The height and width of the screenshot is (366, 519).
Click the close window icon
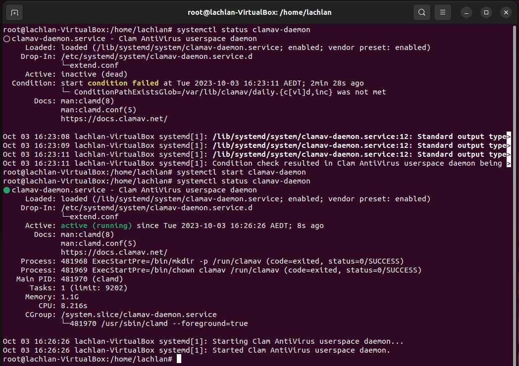point(506,12)
